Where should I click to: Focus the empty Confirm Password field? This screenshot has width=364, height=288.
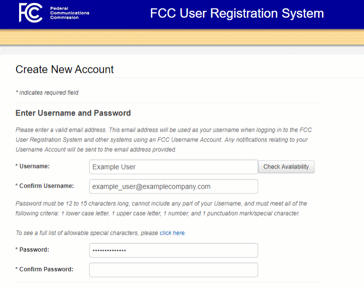click(173, 270)
